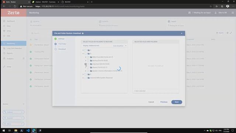Open the Move dropdown button
The width and height of the screenshot is (236, 133).
(x=13, y=124)
